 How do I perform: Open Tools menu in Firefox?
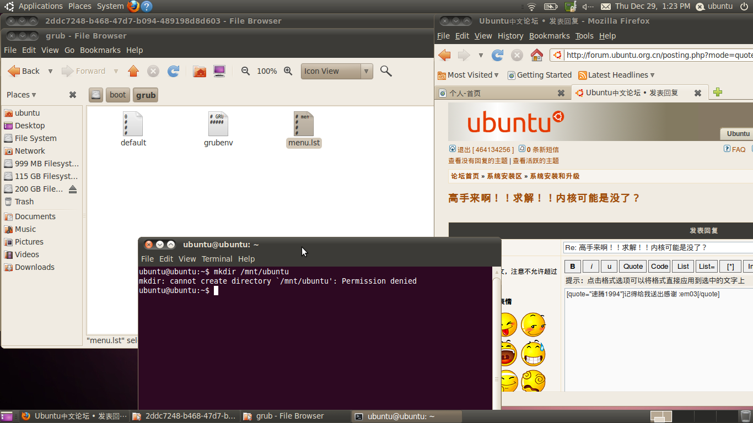(584, 36)
